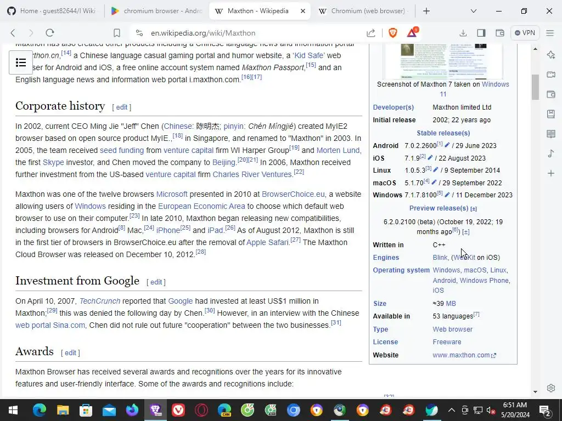Open Brave Shields lion icon
The image size is (562, 421).
tap(393, 33)
